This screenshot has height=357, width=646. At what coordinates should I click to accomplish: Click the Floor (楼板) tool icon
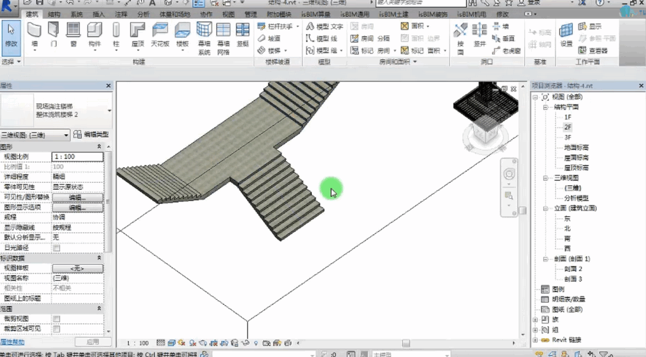click(x=182, y=31)
